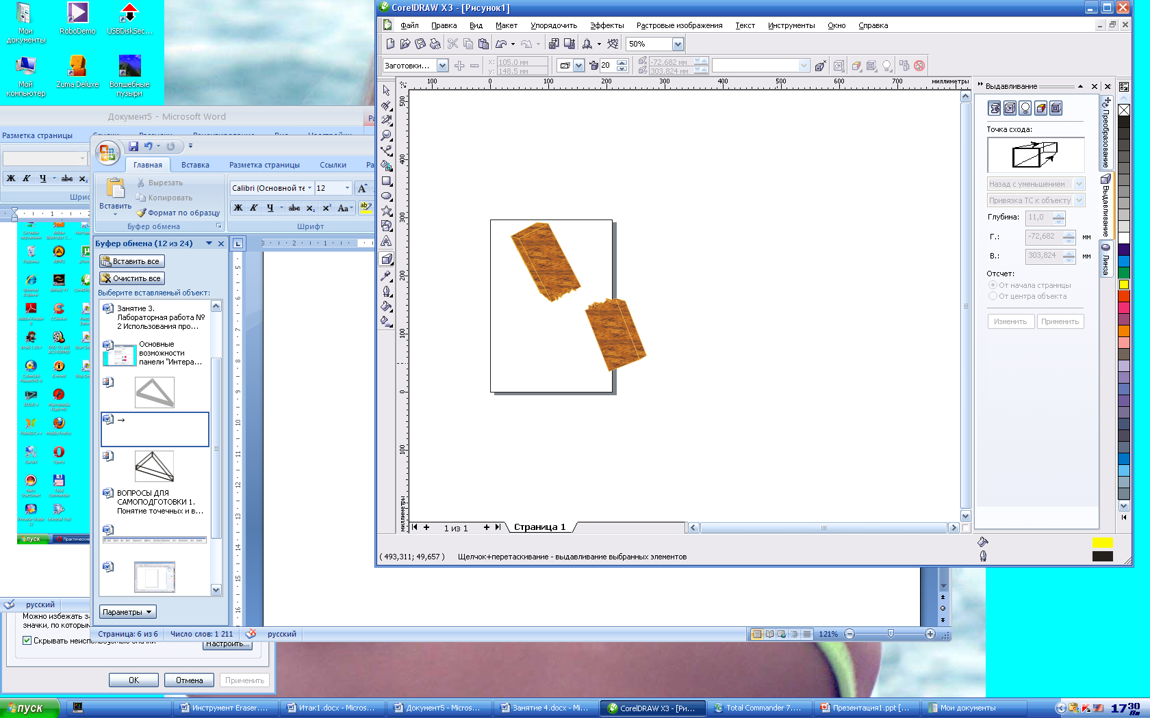
Task: Select the Interactive Extrude tool
Action: click(x=387, y=259)
